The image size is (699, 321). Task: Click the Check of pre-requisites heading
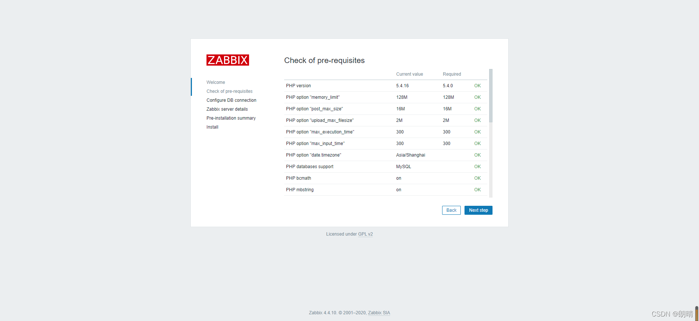324,60
